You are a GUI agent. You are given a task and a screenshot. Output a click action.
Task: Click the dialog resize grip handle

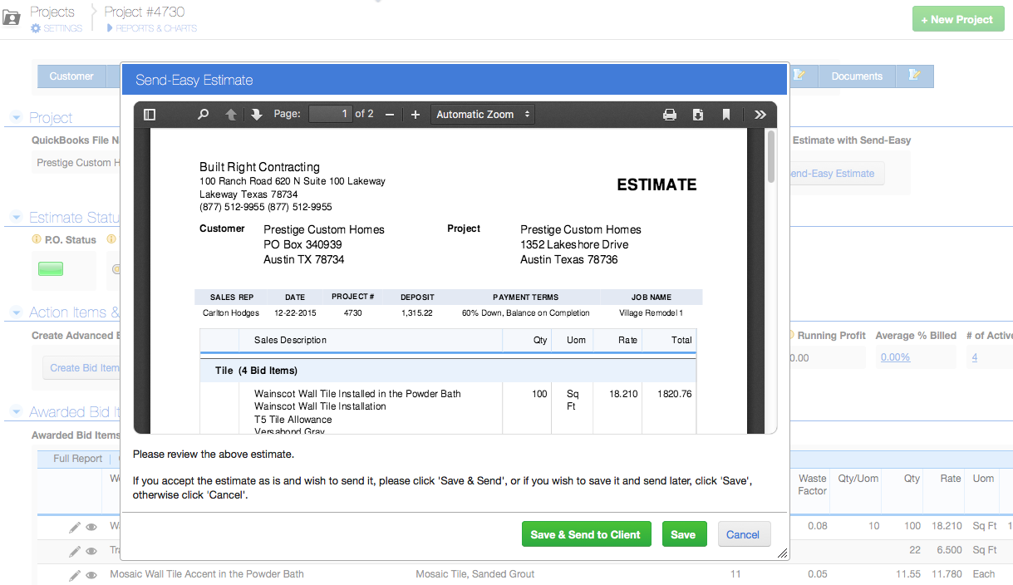[782, 553]
